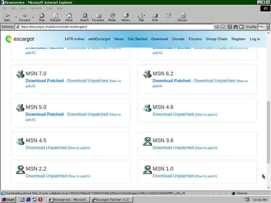Click the MSN 7.0 buddy icon
The image size is (271, 203).
pos(20,74)
